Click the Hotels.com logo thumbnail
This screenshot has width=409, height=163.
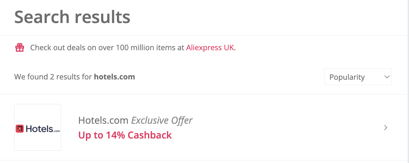pos(38,127)
